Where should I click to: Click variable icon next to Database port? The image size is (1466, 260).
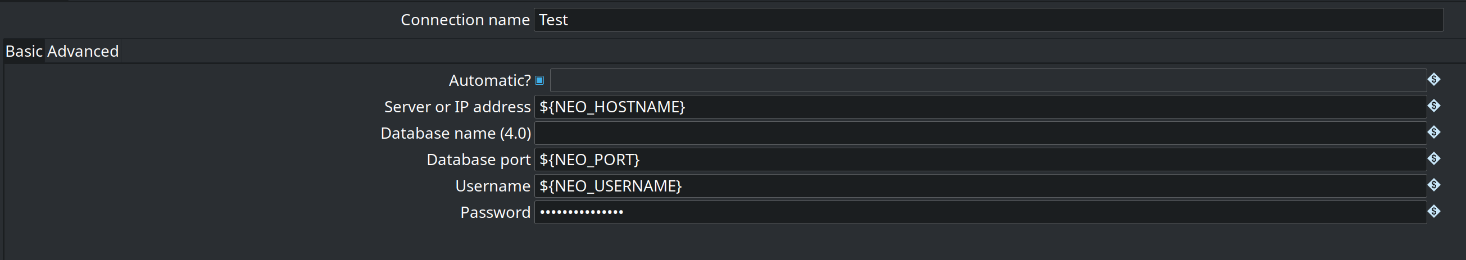pos(1433,159)
